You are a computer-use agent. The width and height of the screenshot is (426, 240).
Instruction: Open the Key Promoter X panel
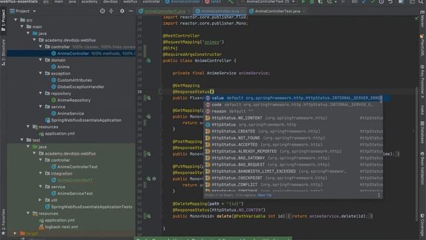point(423,81)
